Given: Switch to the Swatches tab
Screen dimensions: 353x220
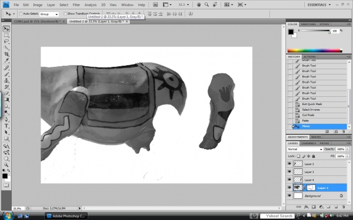Looking at the screenshot, I should click(x=308, y=24).
